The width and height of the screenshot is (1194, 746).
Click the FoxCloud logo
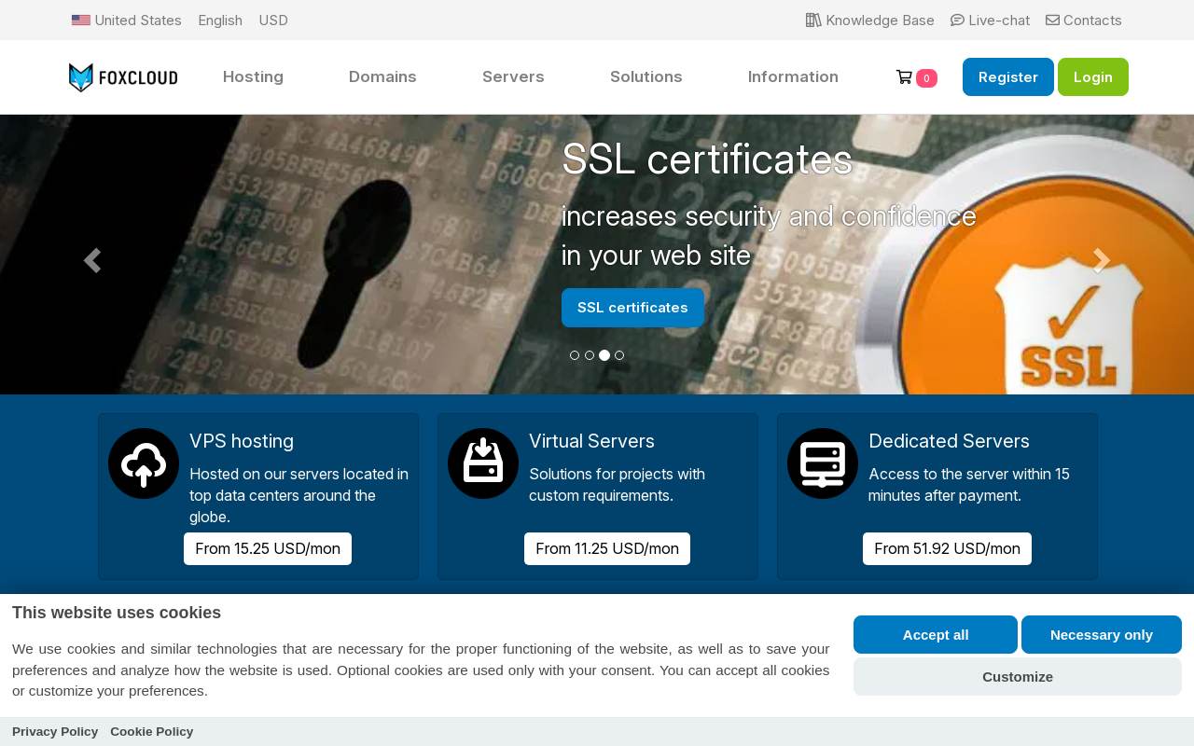click(123, 77)
